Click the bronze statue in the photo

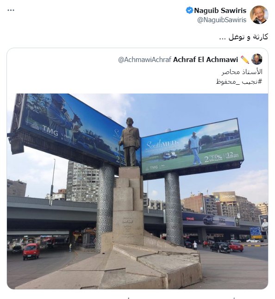(130, 142)
